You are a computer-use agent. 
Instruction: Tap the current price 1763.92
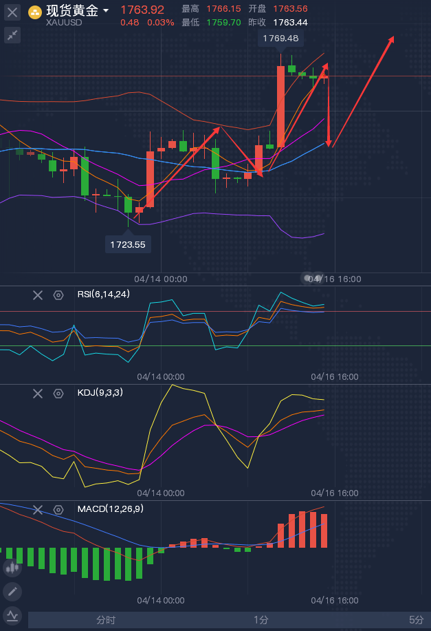coord(142,9)
